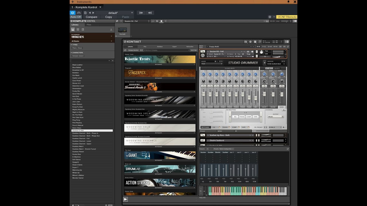The image size is (367, 206).
Task: Collapse the CHARACTERS section
Action: (x=71, y=53)
